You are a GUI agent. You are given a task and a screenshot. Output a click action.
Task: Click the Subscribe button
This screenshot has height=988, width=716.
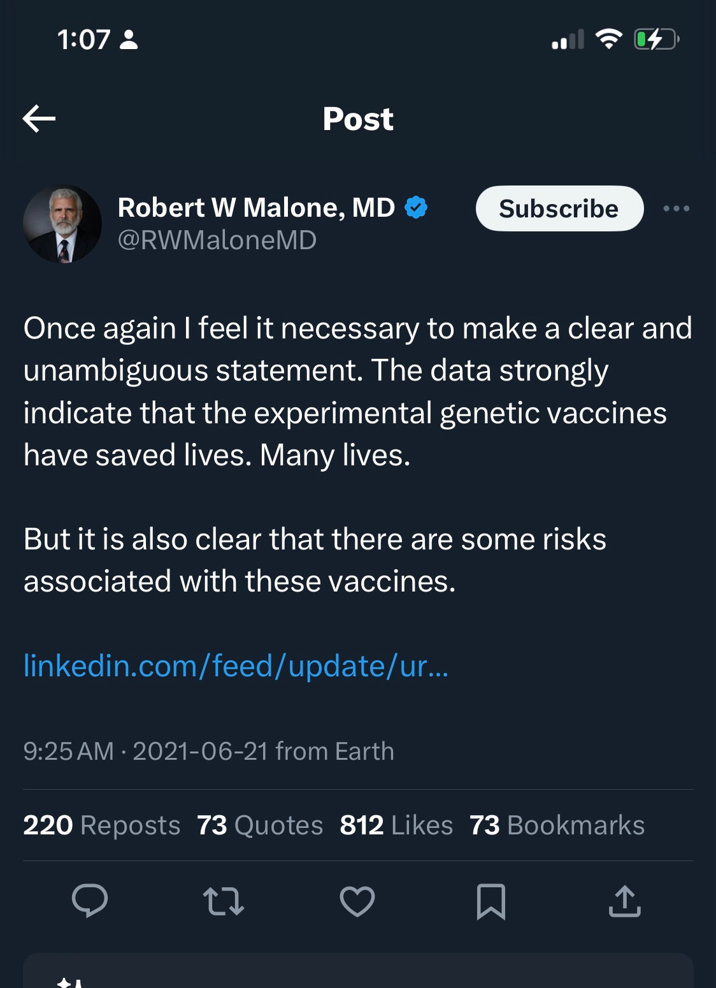click(x=559, y=208)
